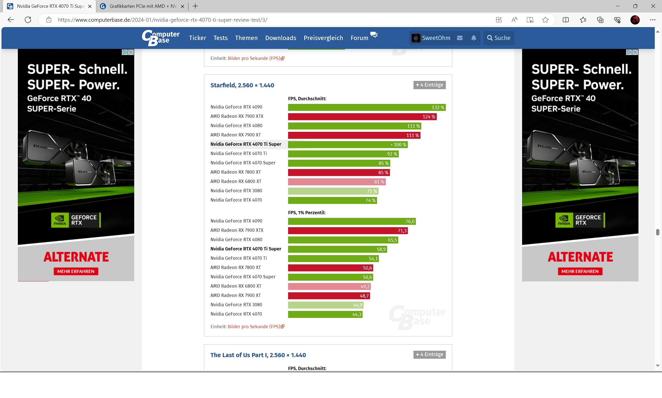Open the Tests menu item
Screen dimensions: 662x398
220,38
